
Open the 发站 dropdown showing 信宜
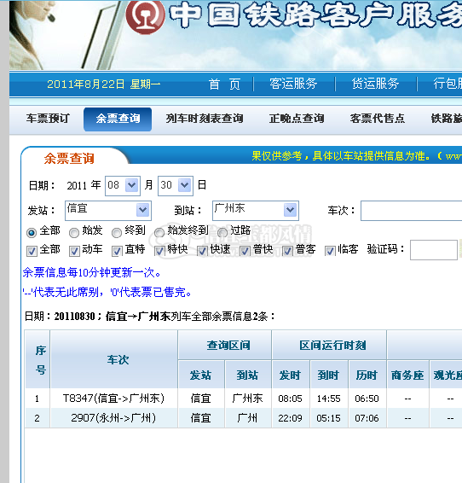tap(108, 211)
